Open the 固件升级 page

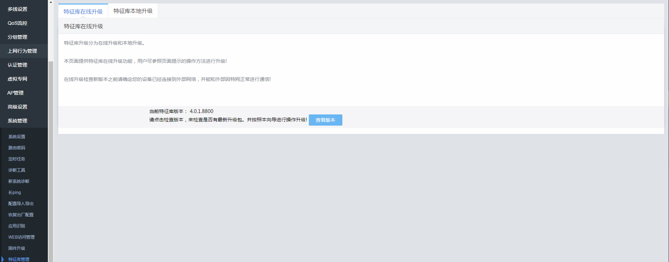17,248
